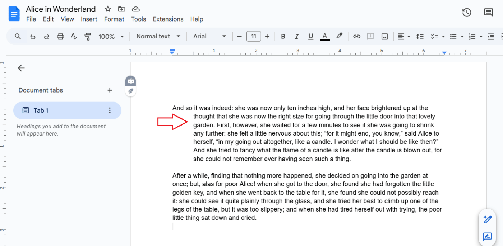
Task: Open the font family dropdown
Action: click(209, 36)
